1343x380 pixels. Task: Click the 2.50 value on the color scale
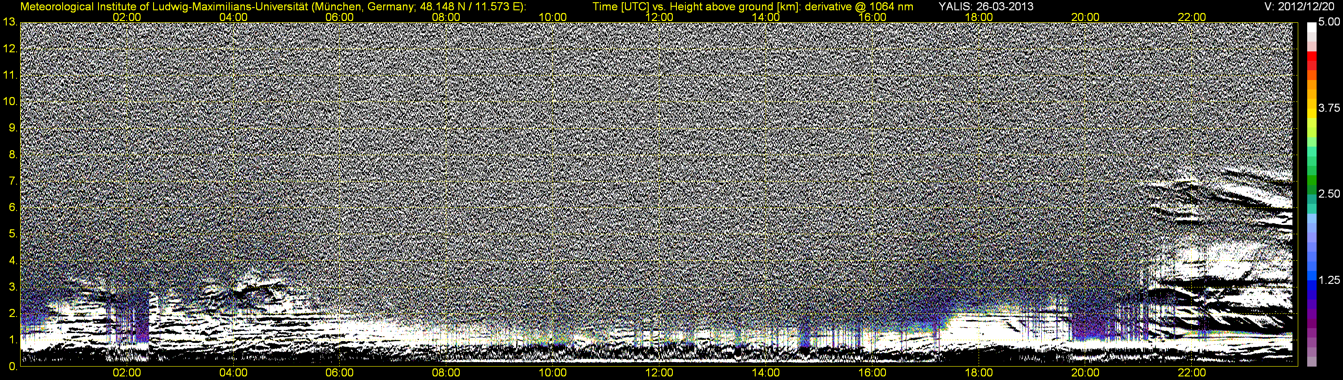click(1328, 194)
